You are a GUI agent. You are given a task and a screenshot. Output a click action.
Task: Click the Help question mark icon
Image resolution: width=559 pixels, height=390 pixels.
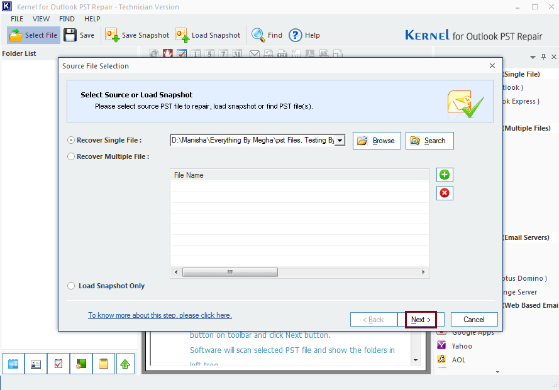295,35
